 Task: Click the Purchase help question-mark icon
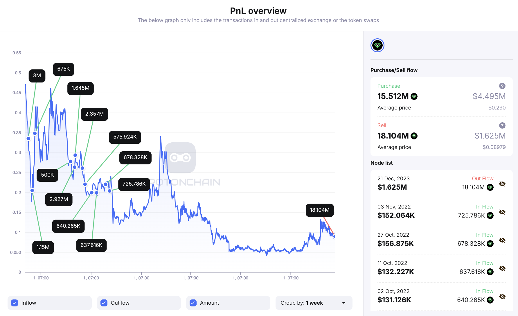click(502, 86)
